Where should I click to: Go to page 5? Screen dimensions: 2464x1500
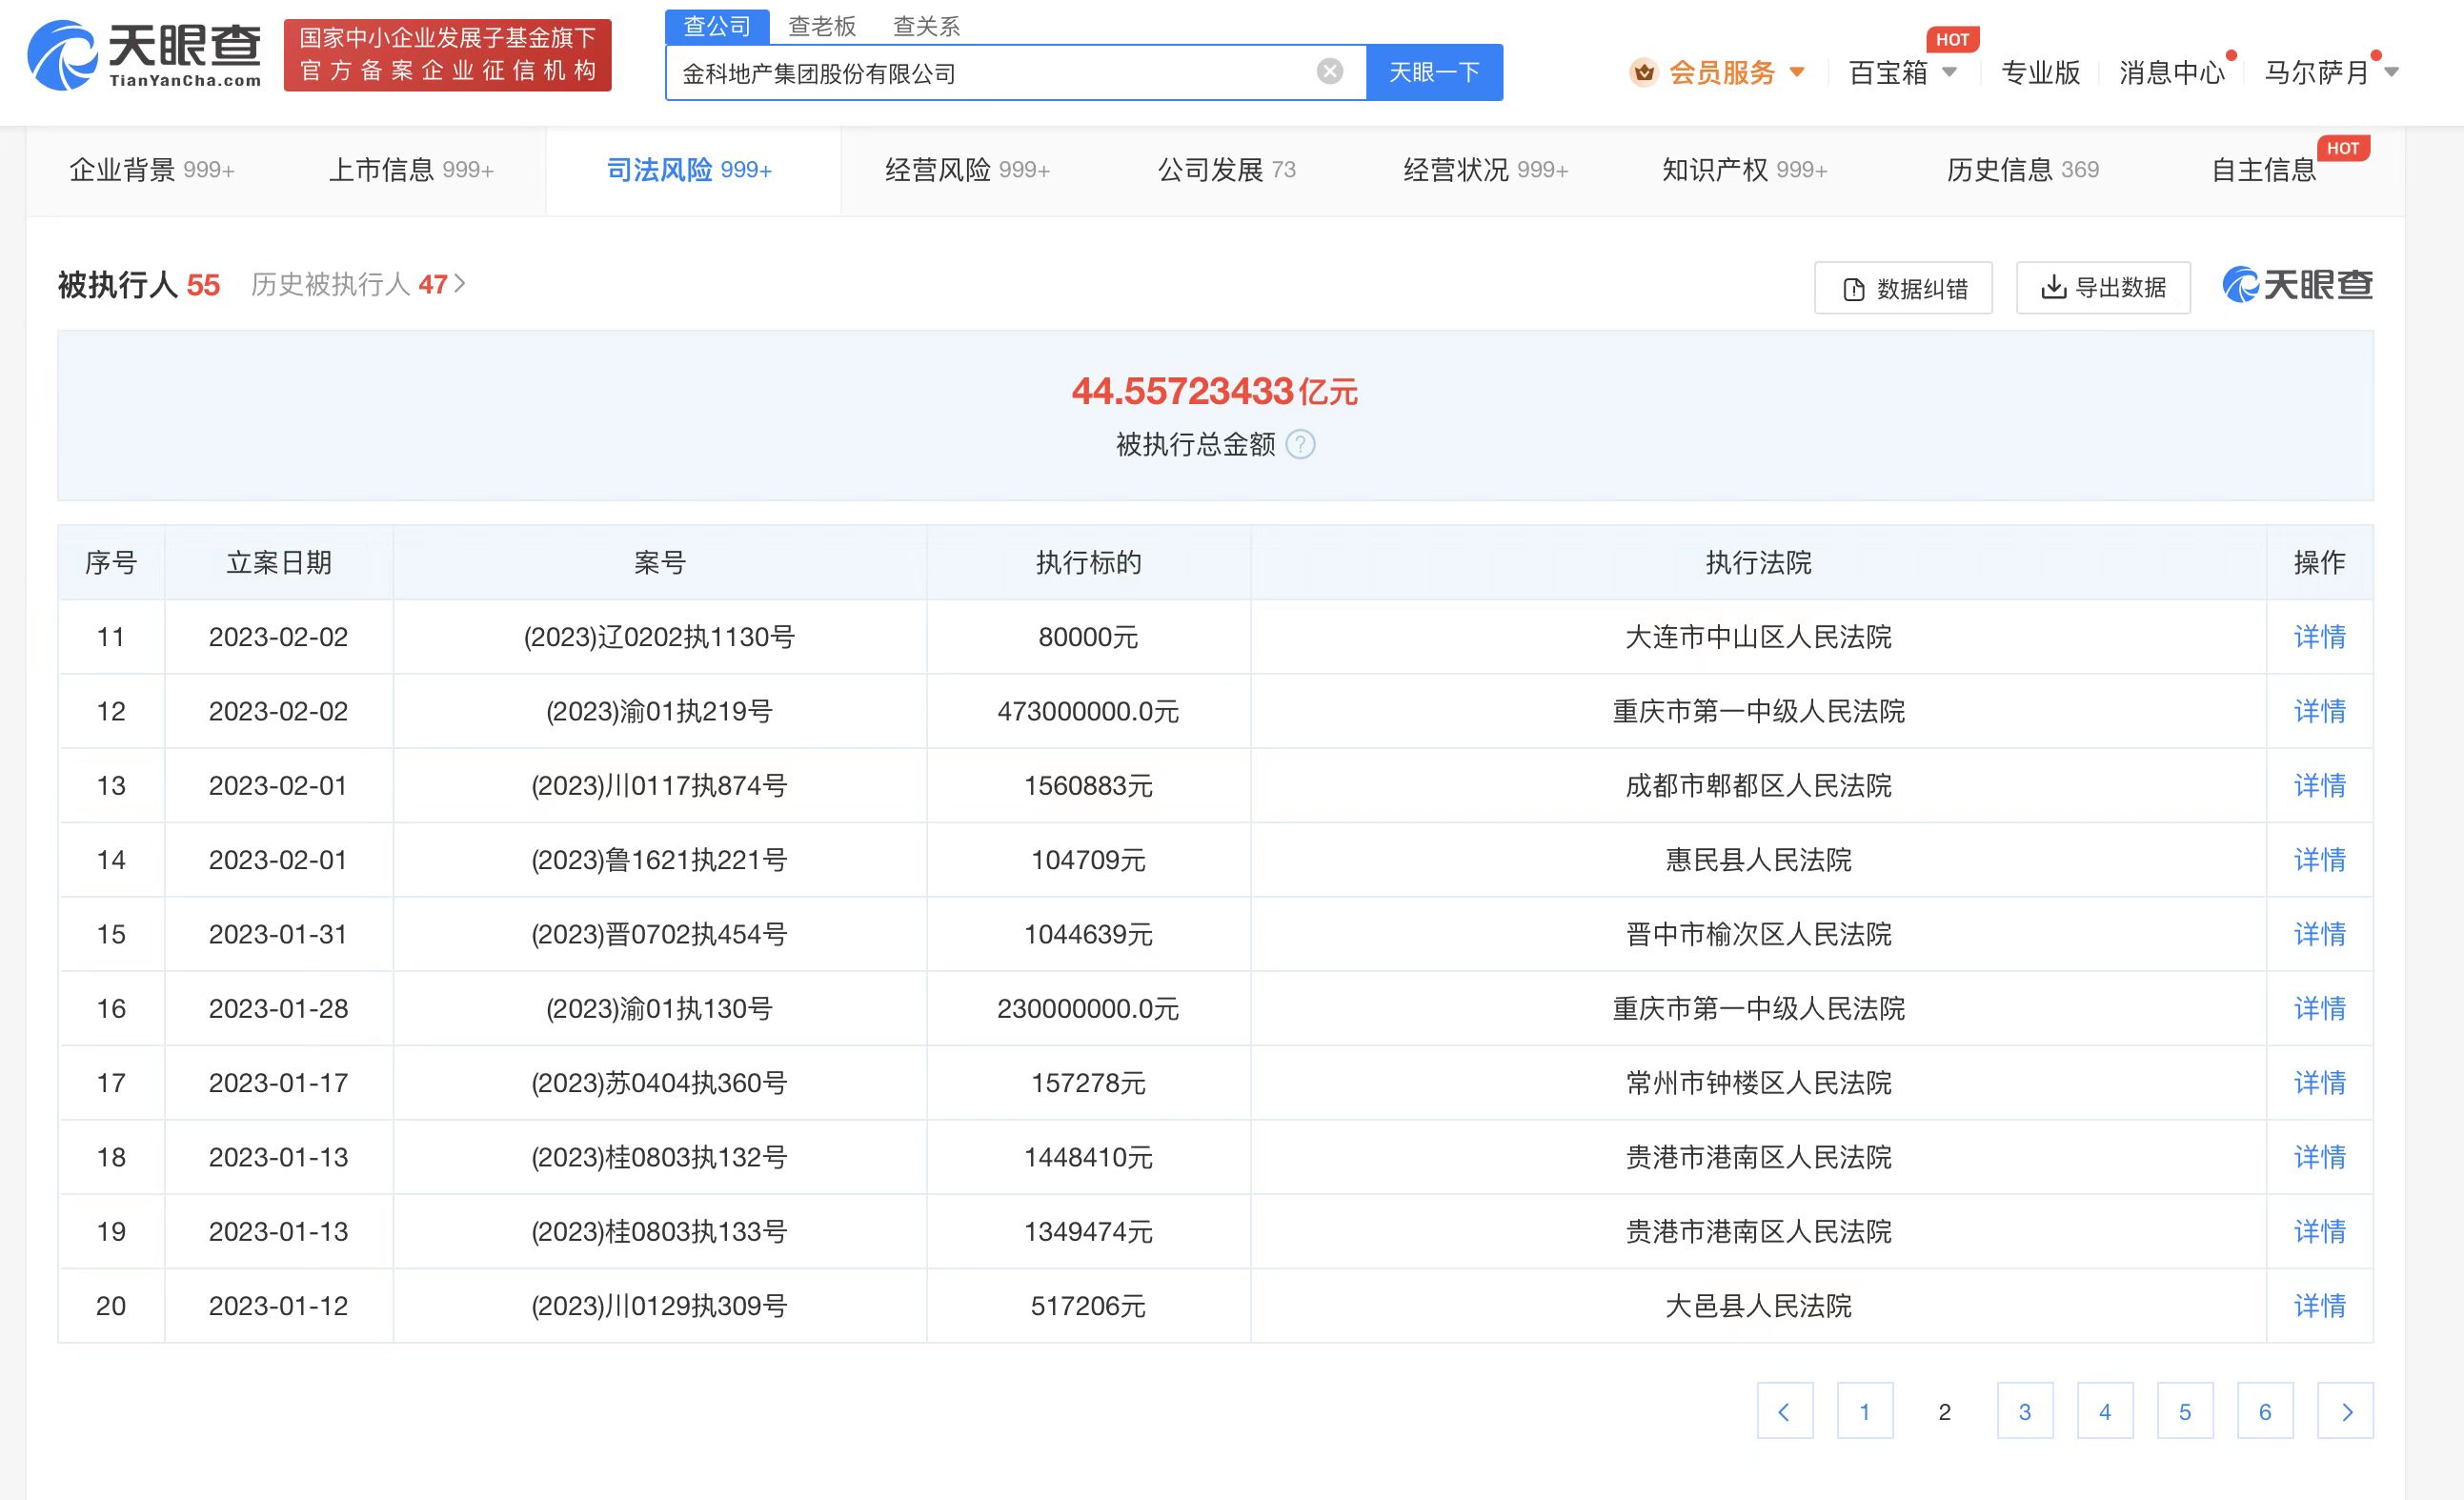pos(2185,1411)
